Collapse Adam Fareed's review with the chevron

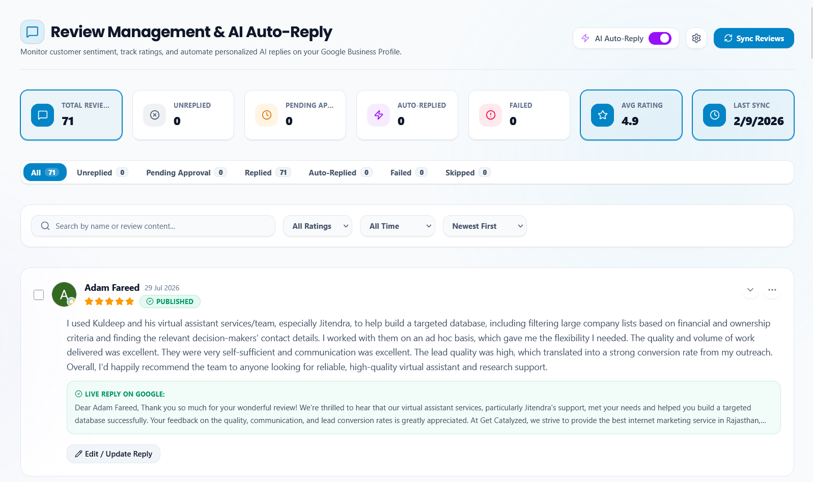point(750,290)
